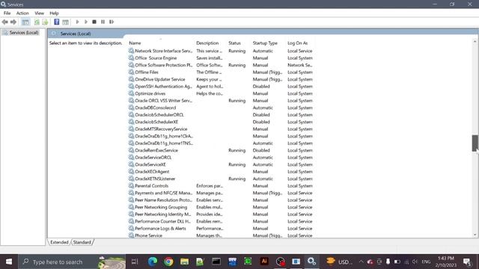Open the File menu
The height and width of the screenshot is (269, 479).
[x=7, y=13]
